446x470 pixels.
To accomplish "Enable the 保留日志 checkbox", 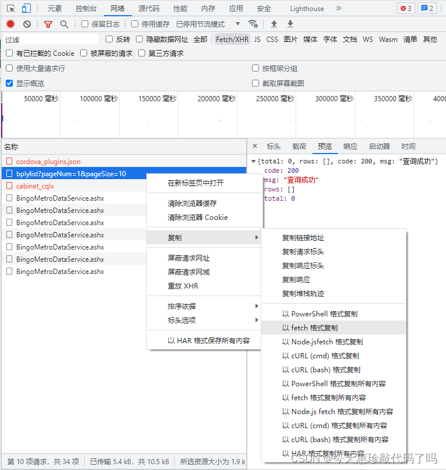I will (85, 24).
